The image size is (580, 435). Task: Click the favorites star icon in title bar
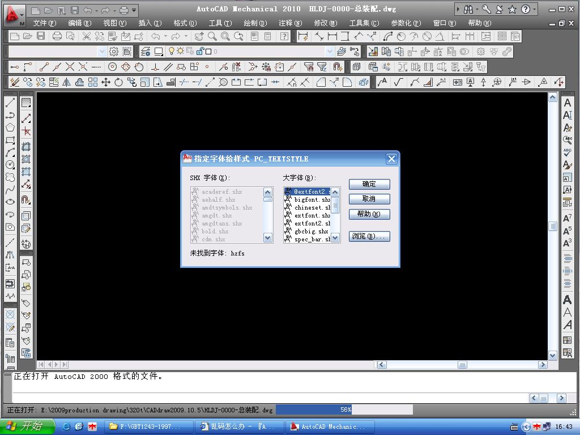(512, 9)
